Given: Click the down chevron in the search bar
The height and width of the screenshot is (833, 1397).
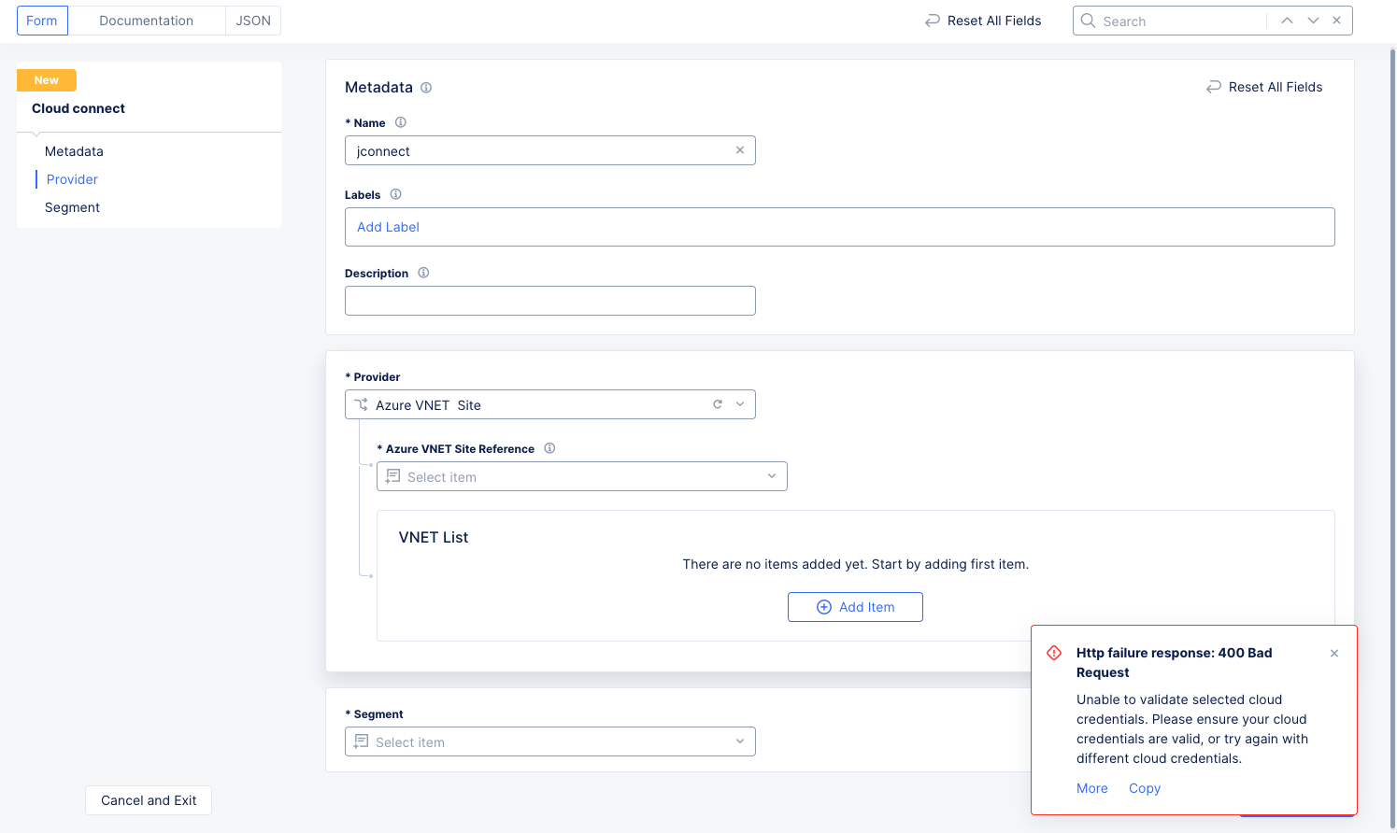Looking at the screenshot, I should 1312,20.
